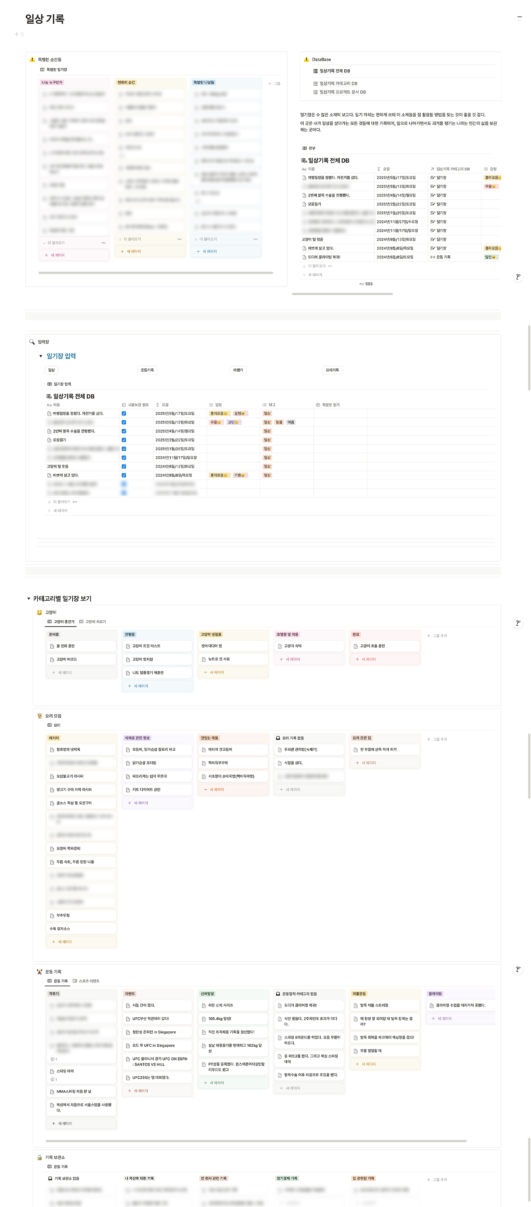This screenshot has width=531, height=1207.
Task: Click the floating icon right of 고양이 section
Action: coord(518,623)
